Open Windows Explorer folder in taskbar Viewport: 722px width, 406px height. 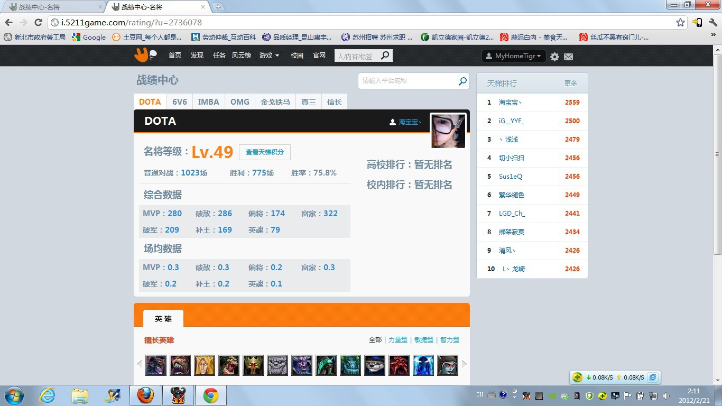pos(80,395)
